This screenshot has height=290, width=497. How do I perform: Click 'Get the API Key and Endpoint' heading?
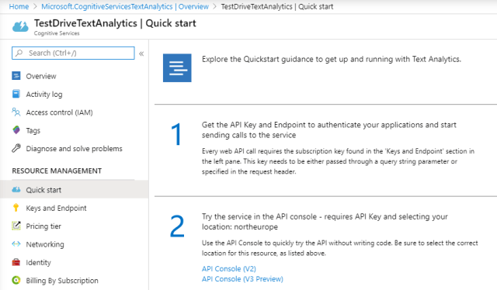click(329, 129)
